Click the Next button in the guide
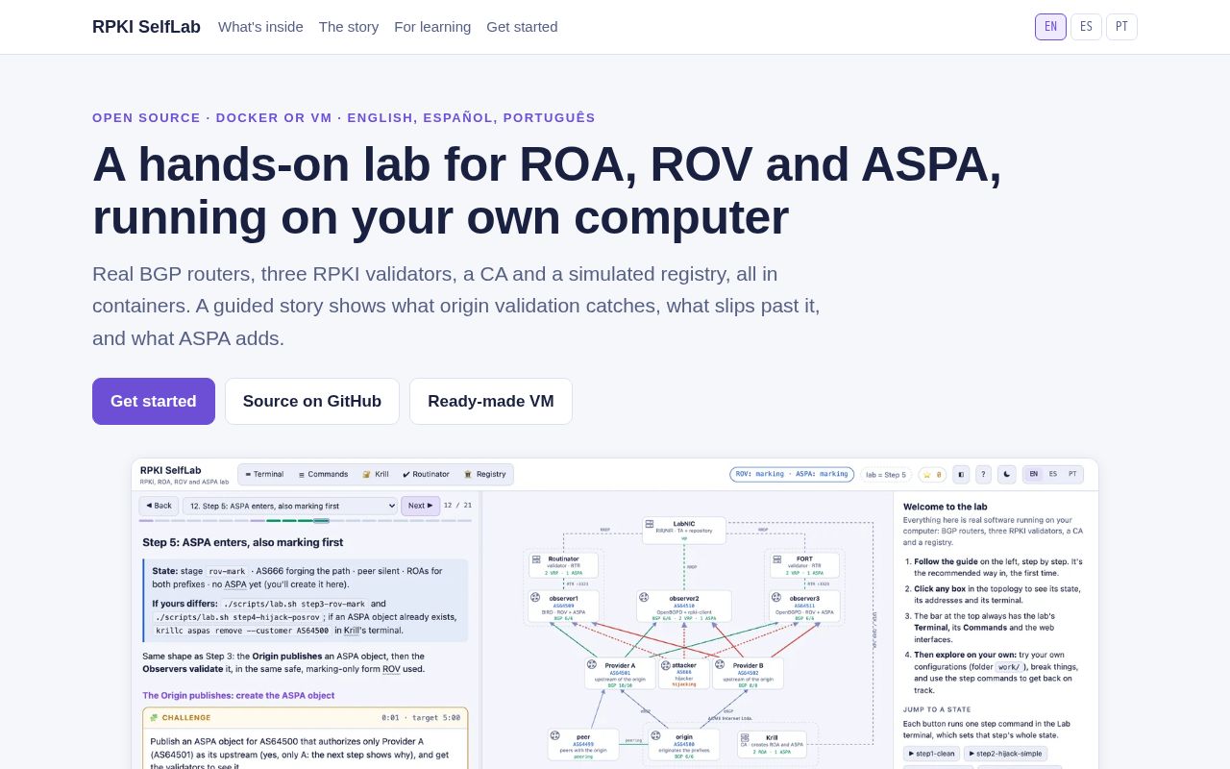 click(x=420, y=506)
